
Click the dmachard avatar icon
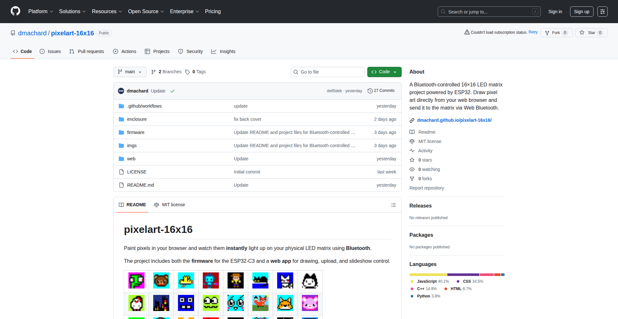coord(121,91)
